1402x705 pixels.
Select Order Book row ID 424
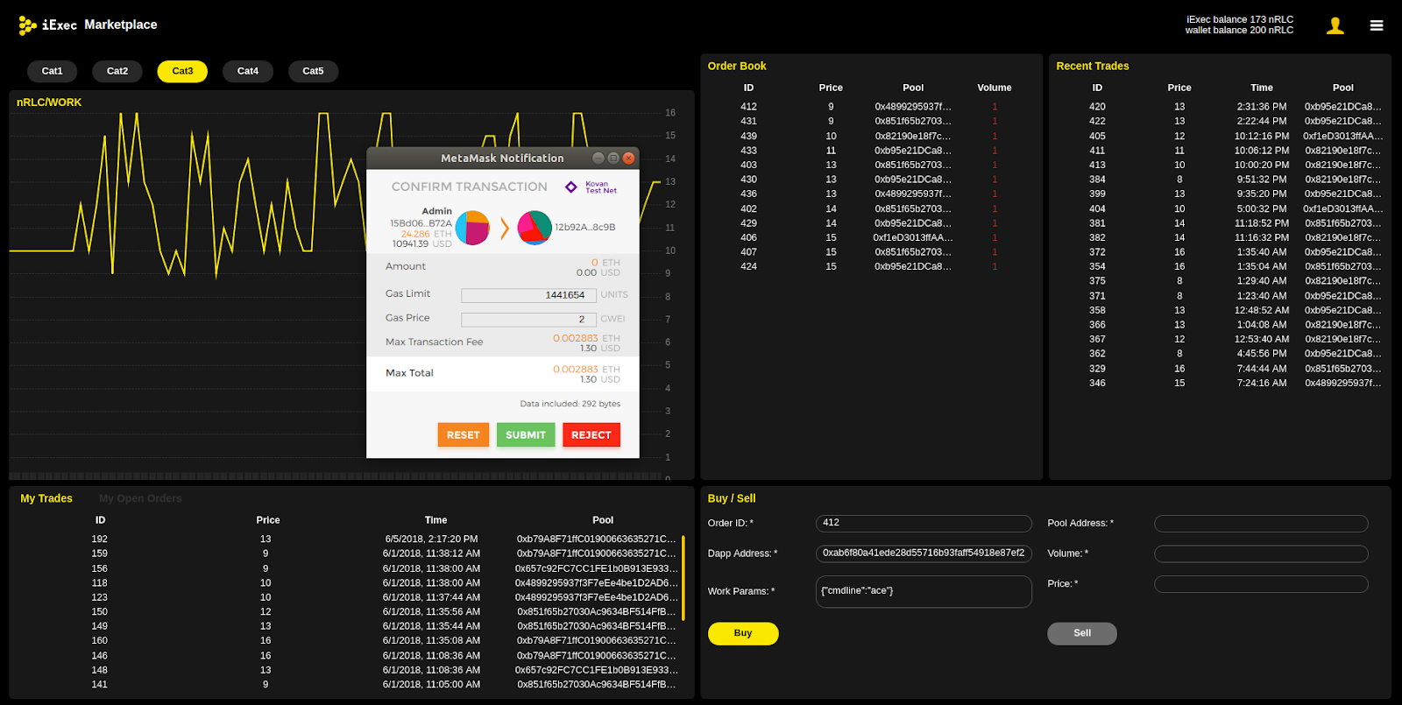click(872, 266)
